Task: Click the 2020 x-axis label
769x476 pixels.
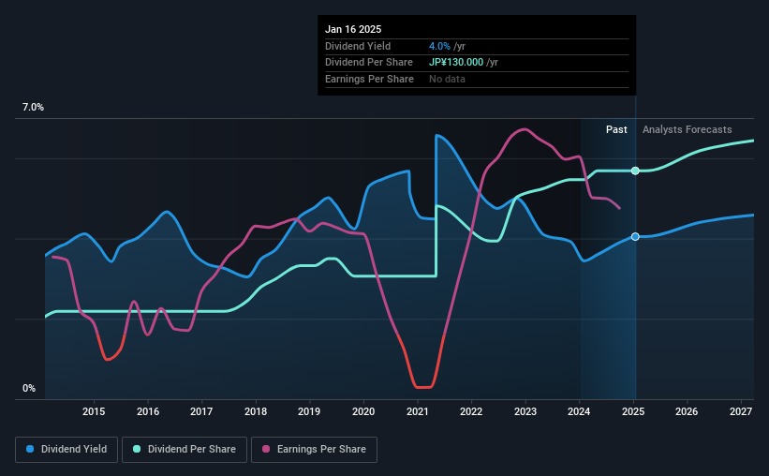Action: pos(363,411)
